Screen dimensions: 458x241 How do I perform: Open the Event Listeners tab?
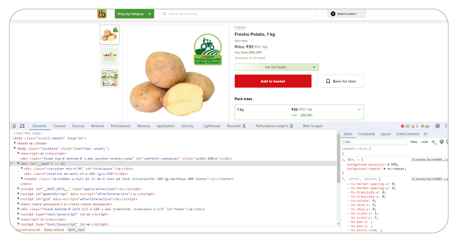tap(408, 134)
